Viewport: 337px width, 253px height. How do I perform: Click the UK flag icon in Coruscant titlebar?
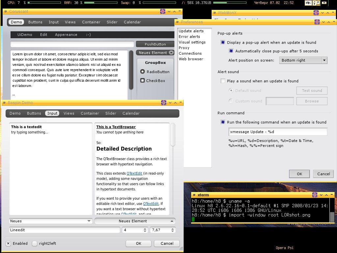[163, 12]
